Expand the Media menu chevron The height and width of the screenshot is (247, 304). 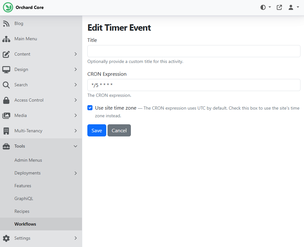[76, 115]
